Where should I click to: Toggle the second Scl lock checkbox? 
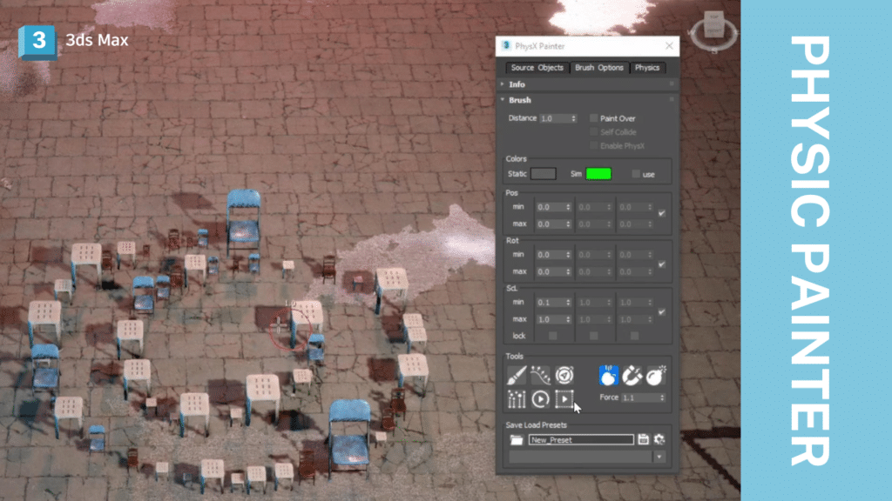point(593,336)
